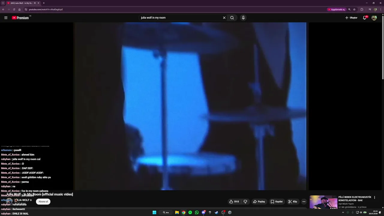Open more actions three-dot menu
Viewport: 384px width, 216px height.
(304, 202)
